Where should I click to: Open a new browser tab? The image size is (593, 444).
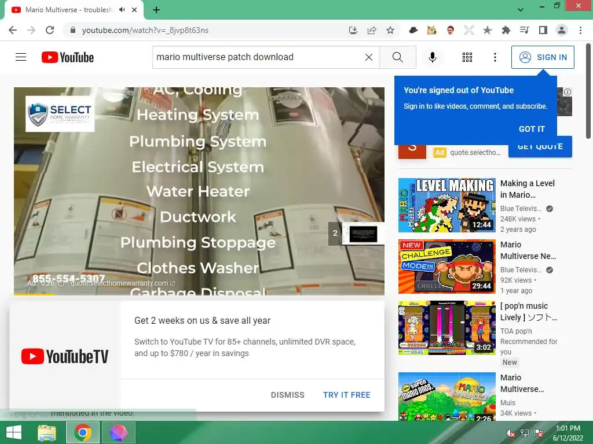[156, 10]
